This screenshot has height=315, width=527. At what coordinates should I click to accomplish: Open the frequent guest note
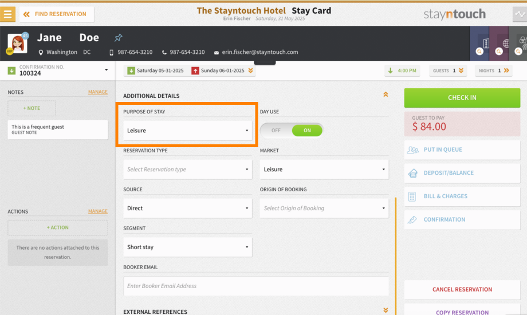[x=57, y=129]
